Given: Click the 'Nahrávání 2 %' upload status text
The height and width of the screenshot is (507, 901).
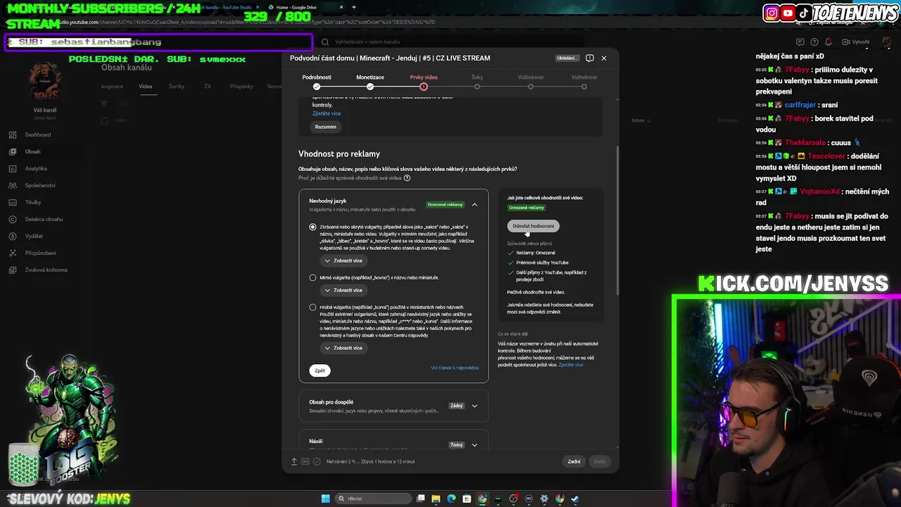Looking at the screenshot, I should click(370, 461).
